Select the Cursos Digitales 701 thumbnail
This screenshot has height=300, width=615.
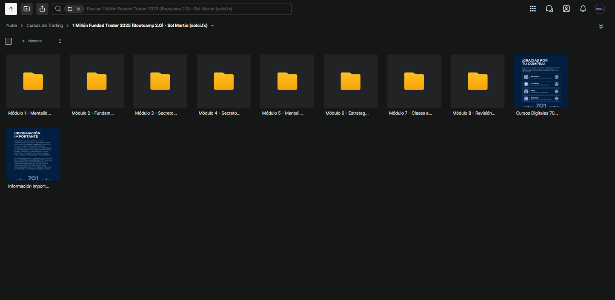click(541, 81)
